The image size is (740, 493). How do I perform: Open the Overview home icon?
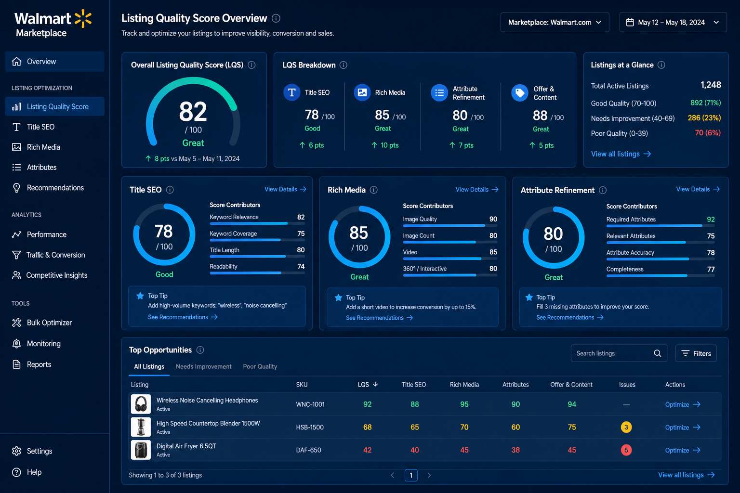pyautogui.click(x=16, y=62)
